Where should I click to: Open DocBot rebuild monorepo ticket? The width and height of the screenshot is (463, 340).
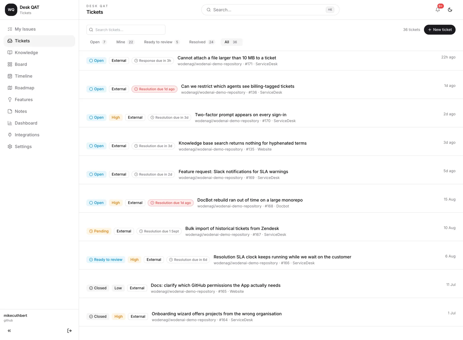pyautogui.click(x=250, y=200)
